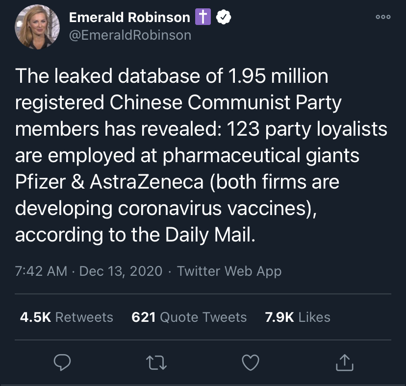Click 'Chinese Communist Party' in tweet text

click(x=226, y=103)
